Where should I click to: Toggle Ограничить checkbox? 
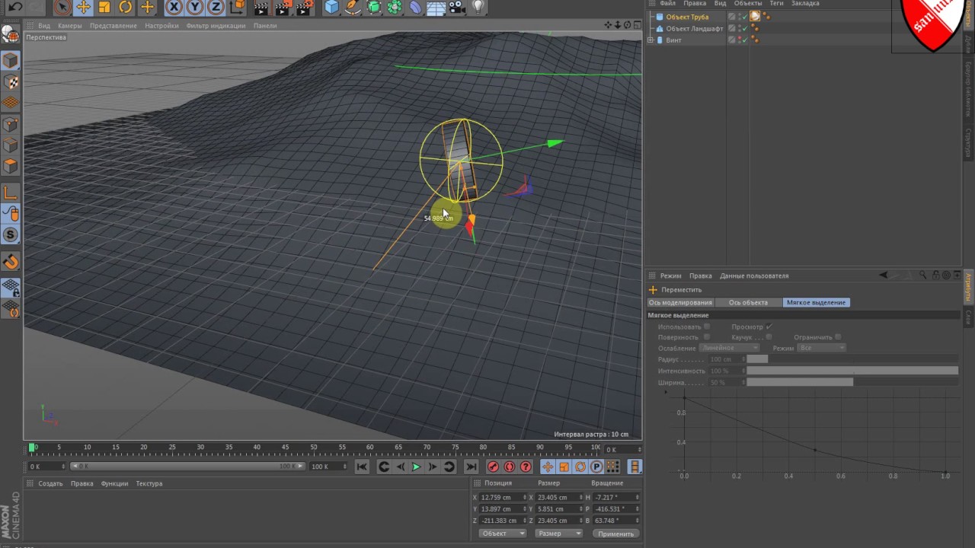[x=838, y=336]
